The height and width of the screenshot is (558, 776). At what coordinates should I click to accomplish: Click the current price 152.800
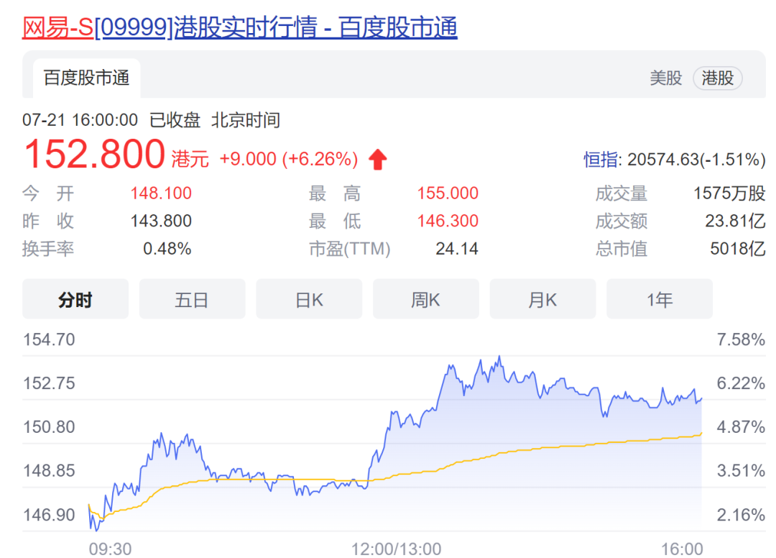click(x=94, y=154)
